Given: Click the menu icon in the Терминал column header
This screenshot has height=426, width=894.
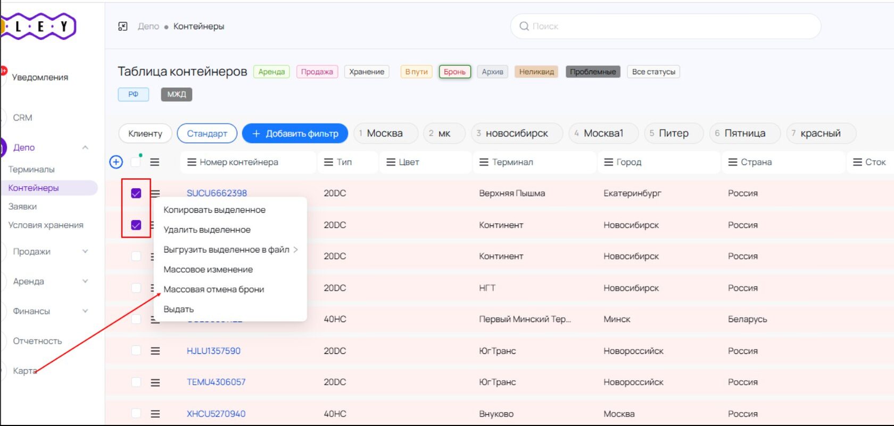Looking at the screenshot, I should pyautogui.click(x=484, y=162).
